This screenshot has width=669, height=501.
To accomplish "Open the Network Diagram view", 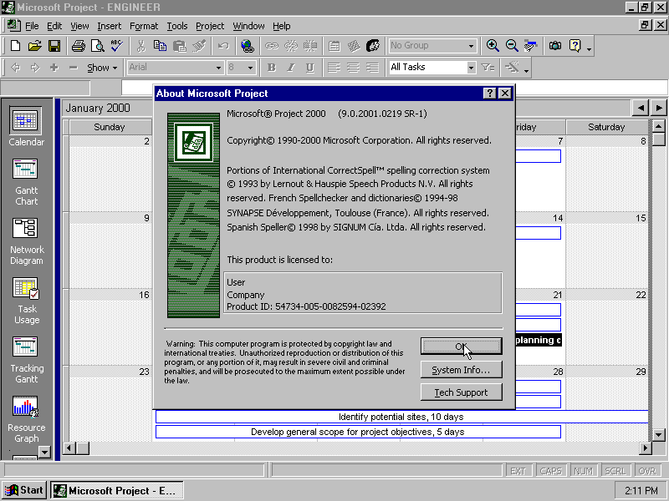I will (x=27, y=241).
